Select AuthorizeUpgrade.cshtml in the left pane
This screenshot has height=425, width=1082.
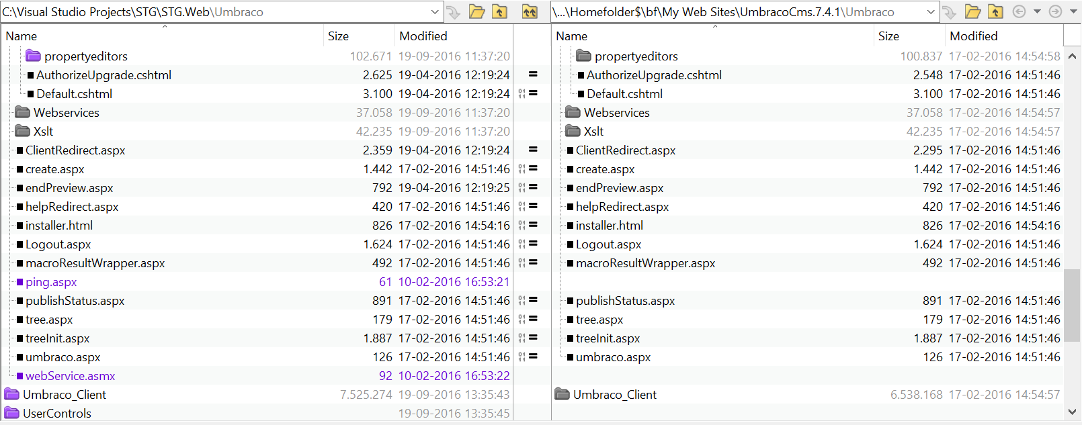pos(104,75)
